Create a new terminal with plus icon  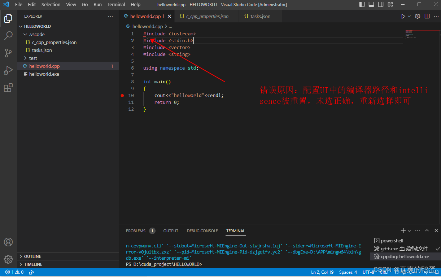coord(403,231)
